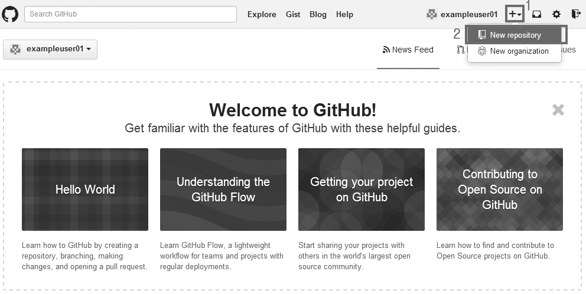Click the GitHub Octocat logo
Viewport: 586px width, 294px height.
point(11,14)
